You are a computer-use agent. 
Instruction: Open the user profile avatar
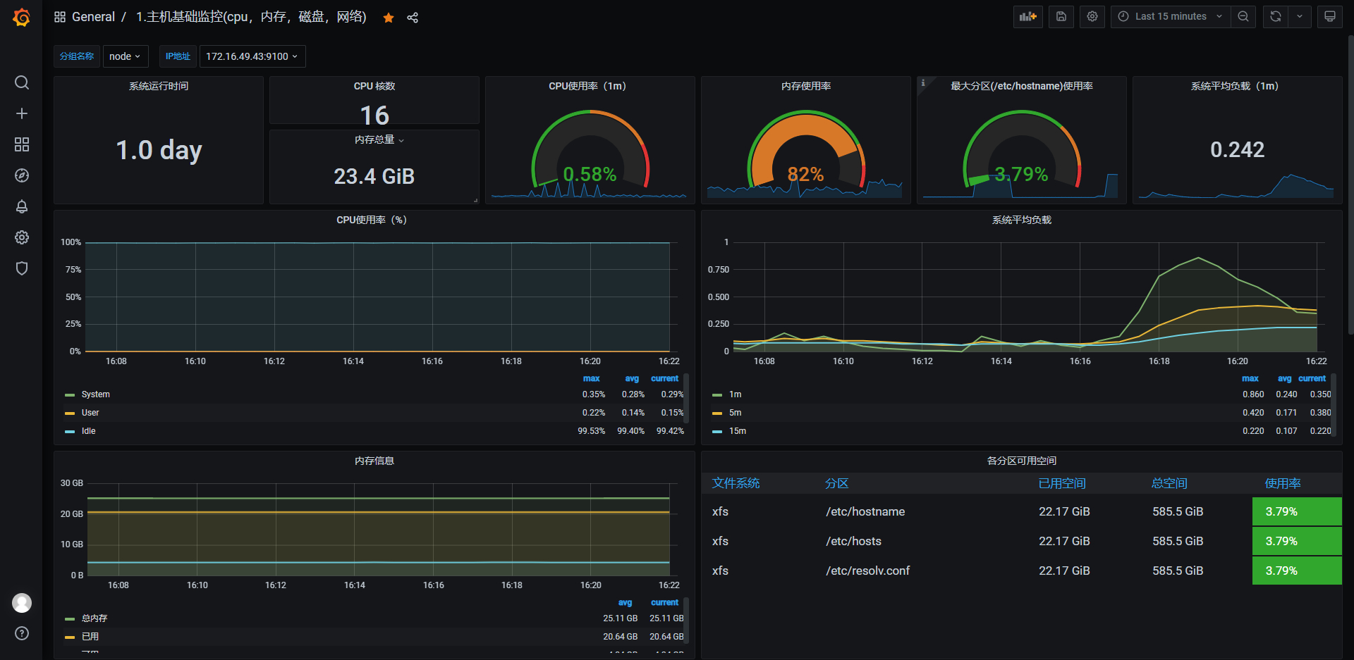point(22,603)
